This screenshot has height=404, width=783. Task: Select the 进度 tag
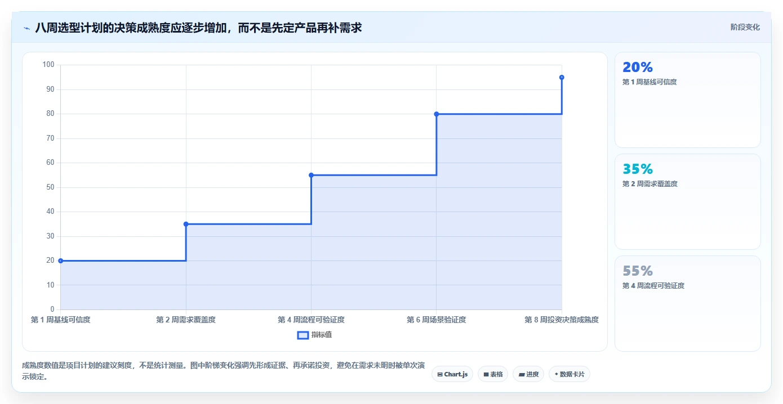528,374
